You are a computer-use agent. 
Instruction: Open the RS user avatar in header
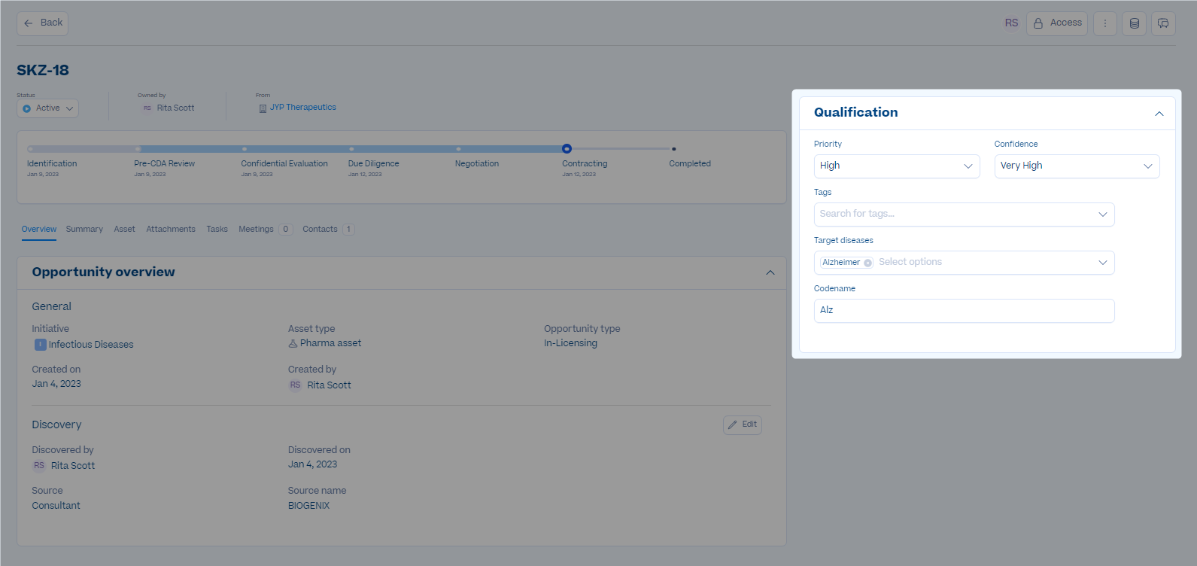click(1011, 23)
